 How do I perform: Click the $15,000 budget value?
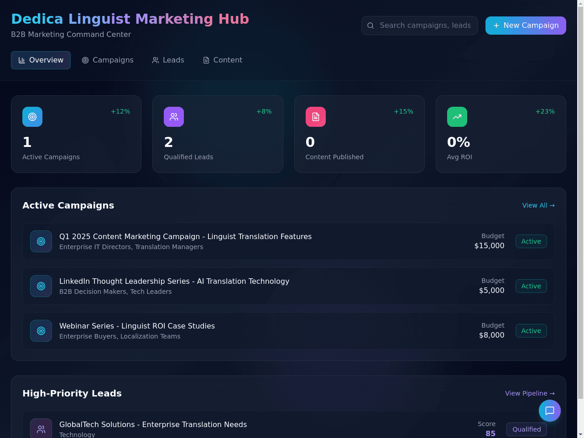point(489,245)
